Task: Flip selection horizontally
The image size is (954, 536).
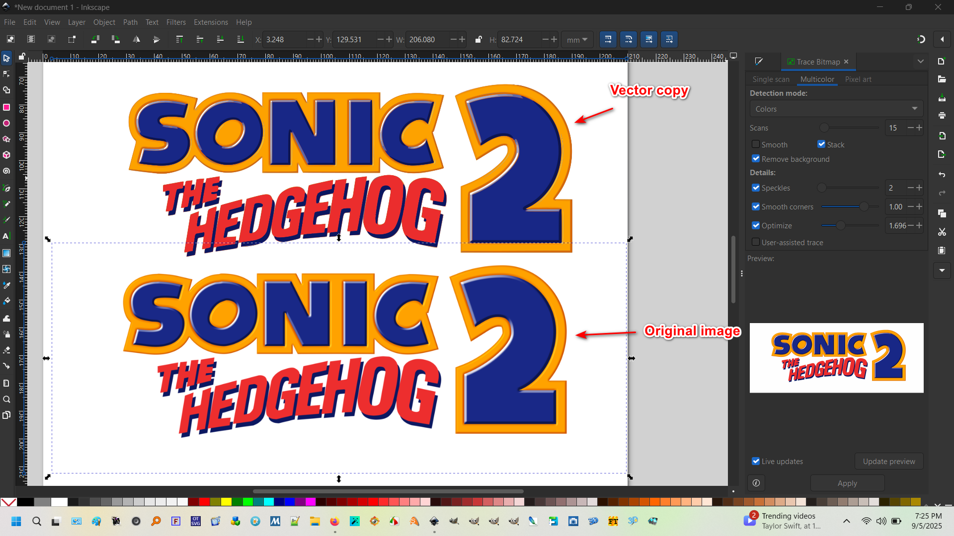Action: click(x=136, y=39)
